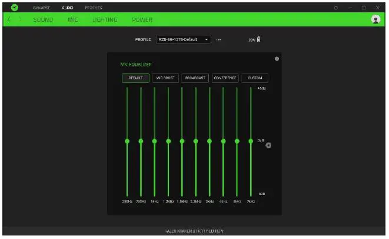Click the 3kHz slider handle
Viewport: 389px width, 239px height.
(210, 141)
